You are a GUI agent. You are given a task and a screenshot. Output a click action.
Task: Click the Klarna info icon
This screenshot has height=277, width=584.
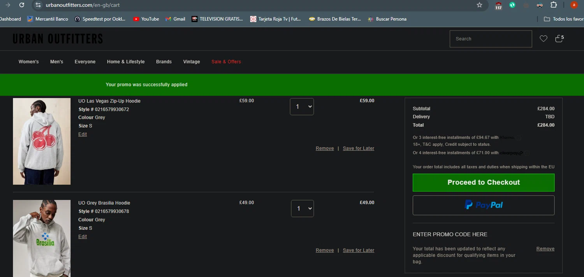point(519,138)
